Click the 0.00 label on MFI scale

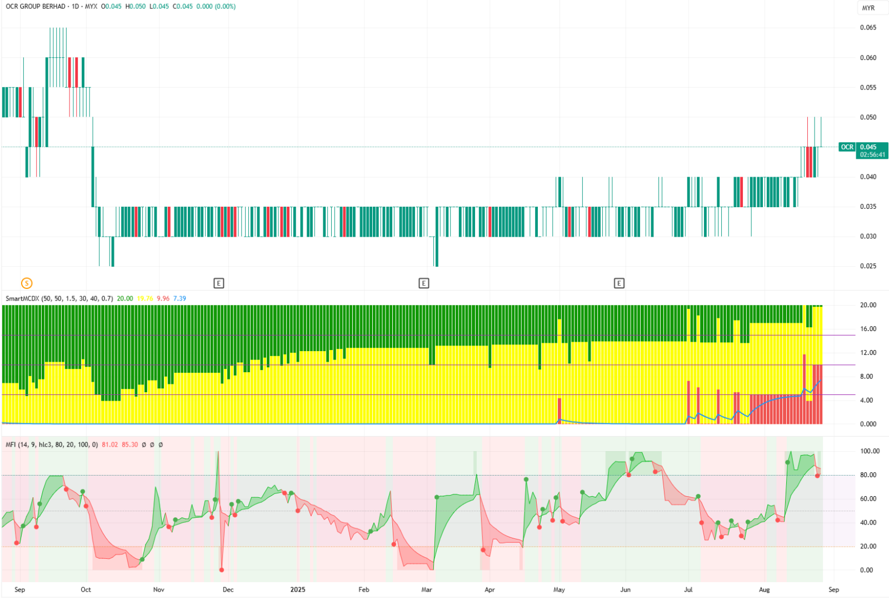coord(866,571)
